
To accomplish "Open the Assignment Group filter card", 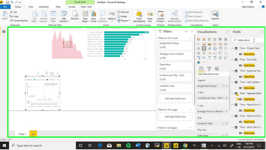I will click(x=175, y=45).
